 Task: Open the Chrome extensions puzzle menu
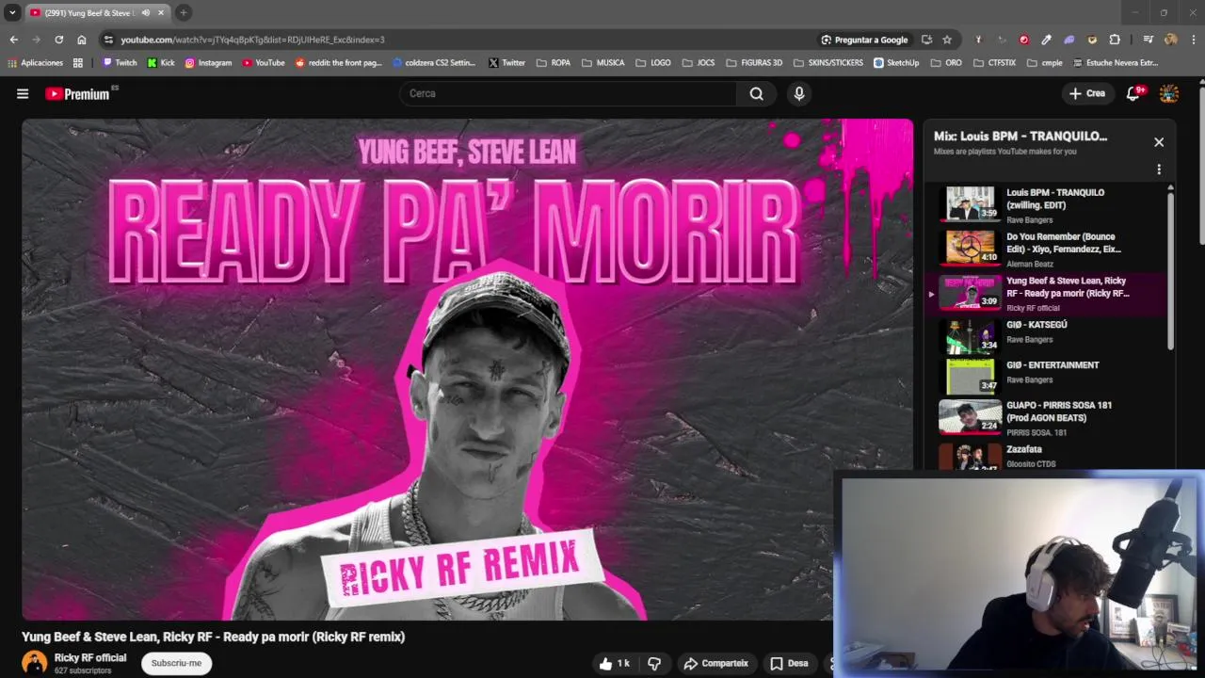[x=1115, y=40]
